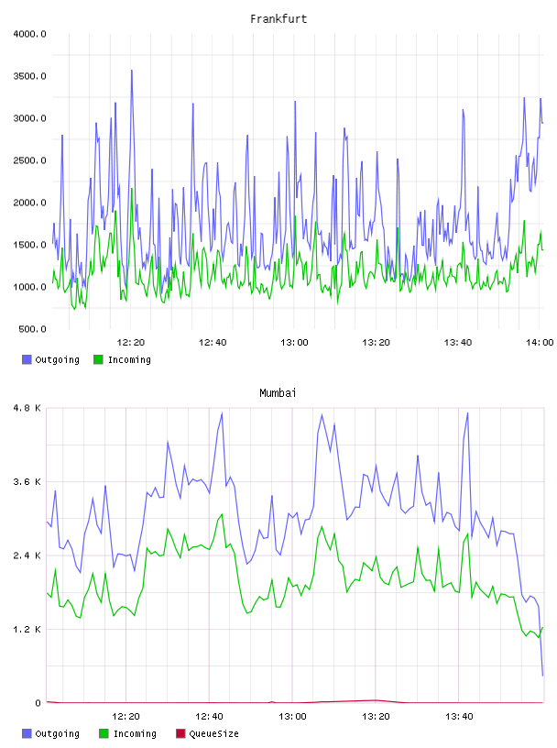
Task: Click the 13:00 time label on the Frankfurt chart
Action: point(294,343)
